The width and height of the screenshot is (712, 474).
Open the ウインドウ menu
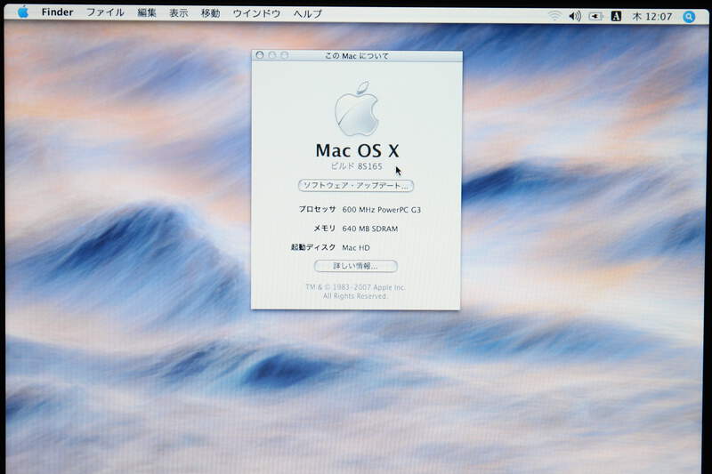256,13
